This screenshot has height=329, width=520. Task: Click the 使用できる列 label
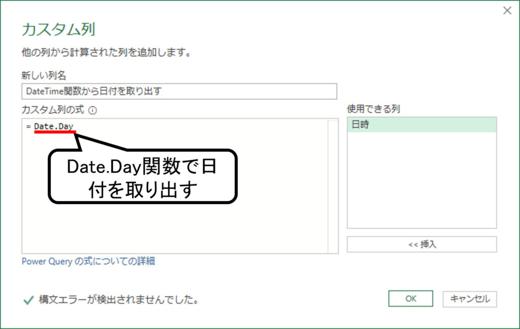pos(373,109)
